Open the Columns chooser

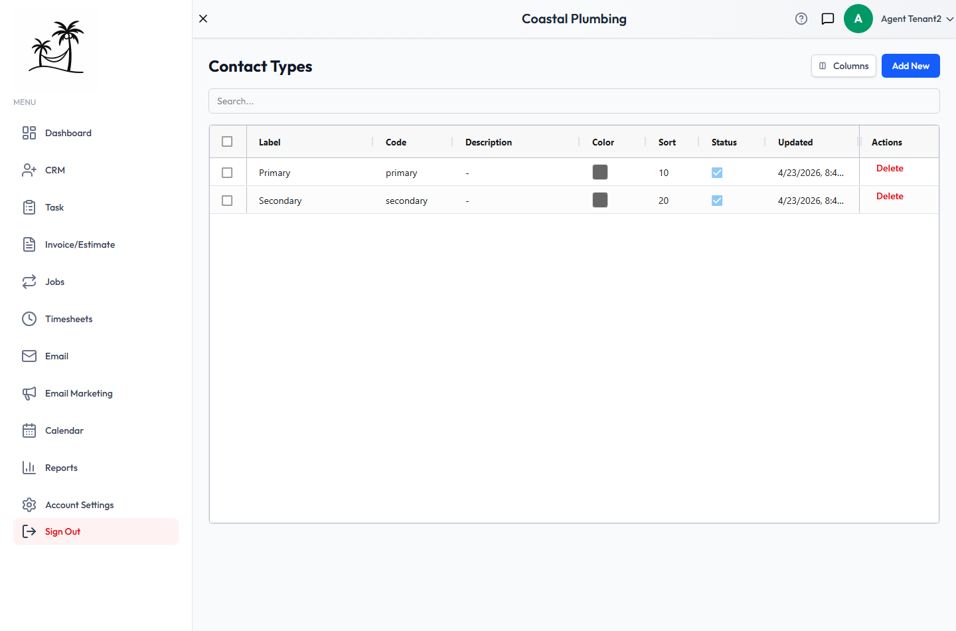pos(844,66)
